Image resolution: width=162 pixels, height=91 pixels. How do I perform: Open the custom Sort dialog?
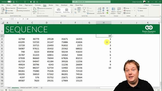click(79, 10)
